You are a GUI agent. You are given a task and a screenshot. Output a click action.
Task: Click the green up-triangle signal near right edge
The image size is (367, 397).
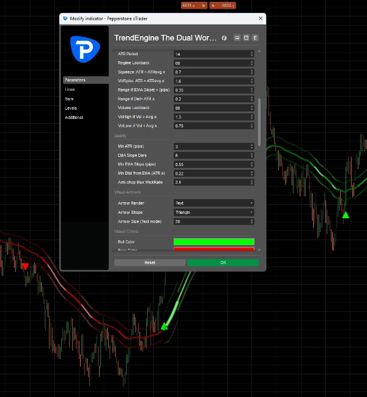pyautogui.click(x=346, y=215)
